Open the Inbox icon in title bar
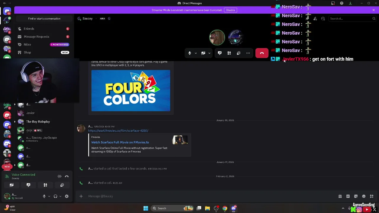 point(333,3)
